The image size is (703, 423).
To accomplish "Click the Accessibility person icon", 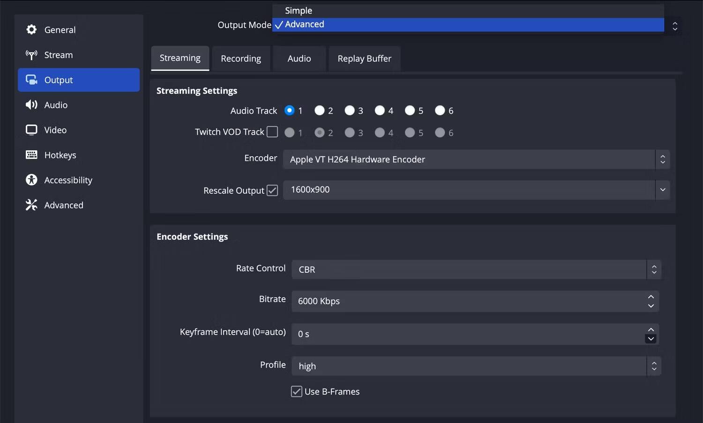I will [x=31, y=180].
